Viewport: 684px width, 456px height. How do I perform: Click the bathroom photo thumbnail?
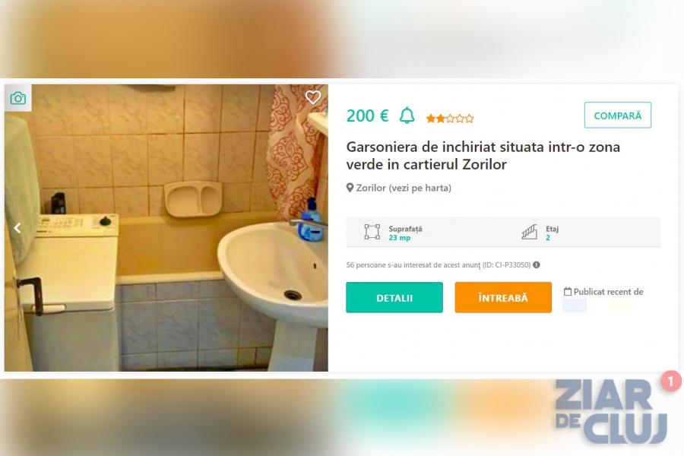pos(166,228)
